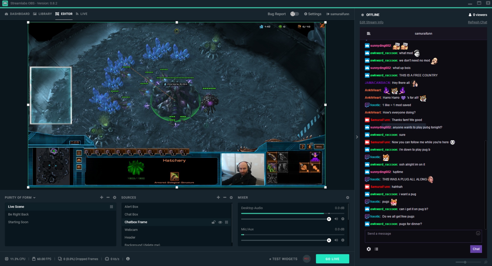492x266 pixels.
Task: Toggle visibility of the Chatbox Frame source
Action: (220, 222)
